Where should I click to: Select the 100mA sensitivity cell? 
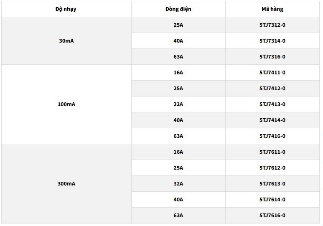[66, 104]
